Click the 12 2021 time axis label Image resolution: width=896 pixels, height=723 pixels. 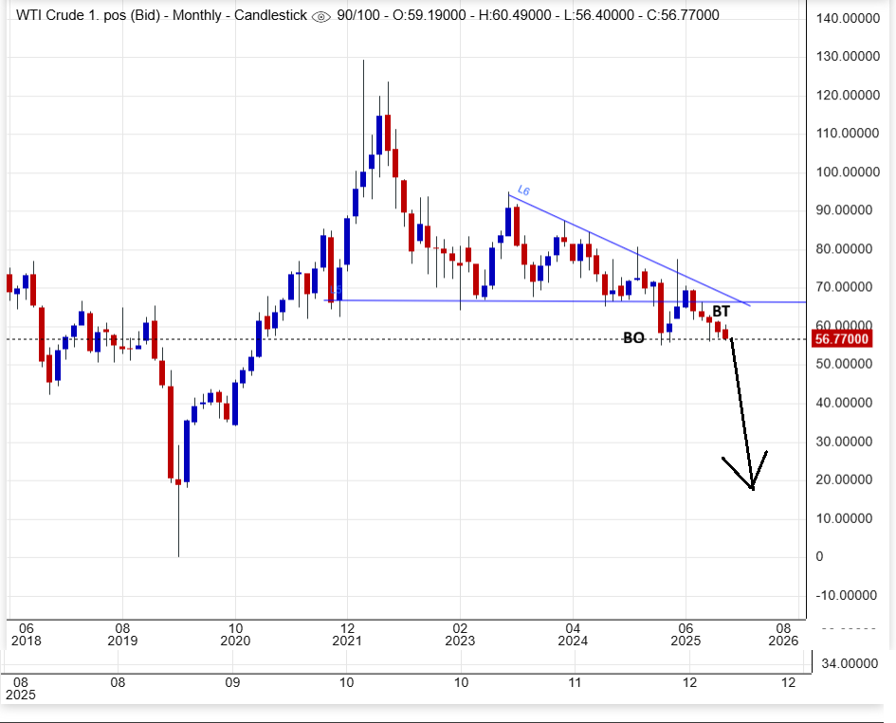[348, 635]
